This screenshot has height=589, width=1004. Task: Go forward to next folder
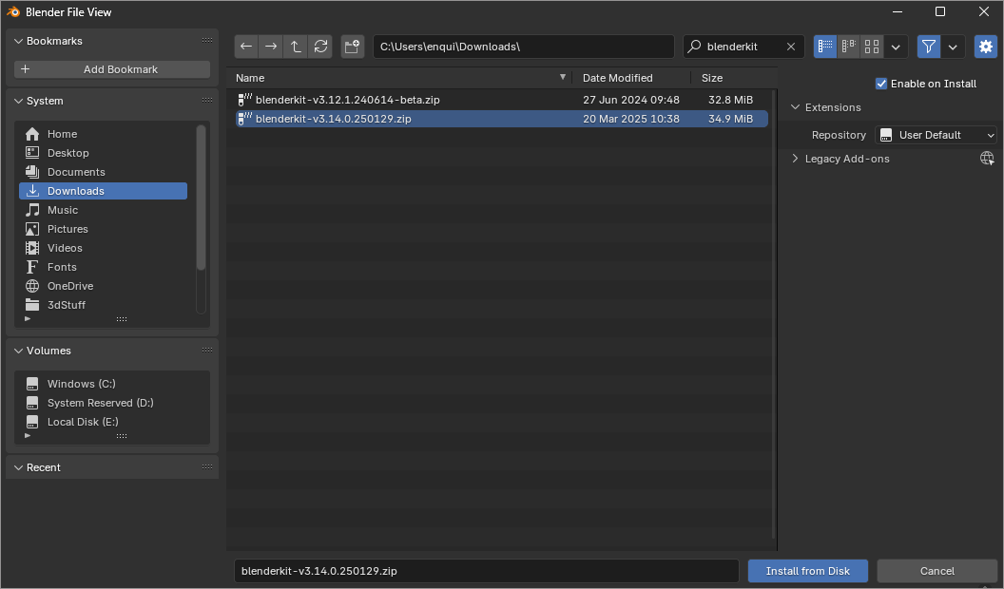pyautogui.click(x=271, y=47)
